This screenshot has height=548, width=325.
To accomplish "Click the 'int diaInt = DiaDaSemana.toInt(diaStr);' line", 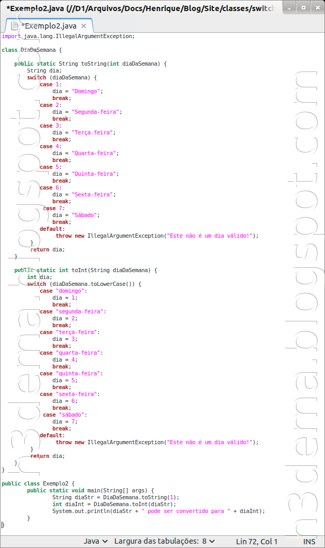I will tap(114, 504).
